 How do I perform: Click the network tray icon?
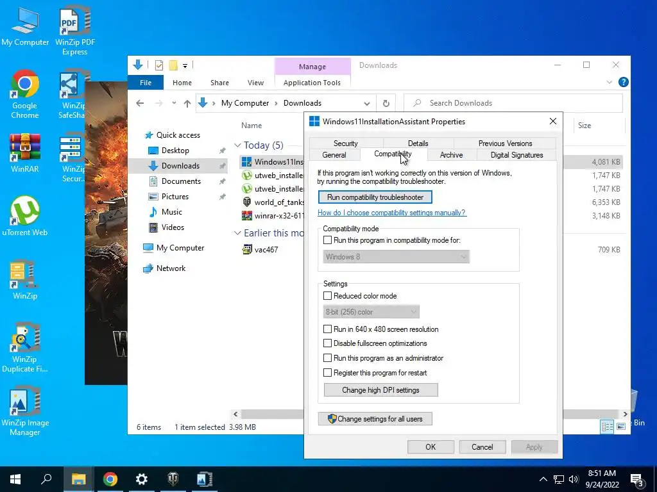coord(559,479)
